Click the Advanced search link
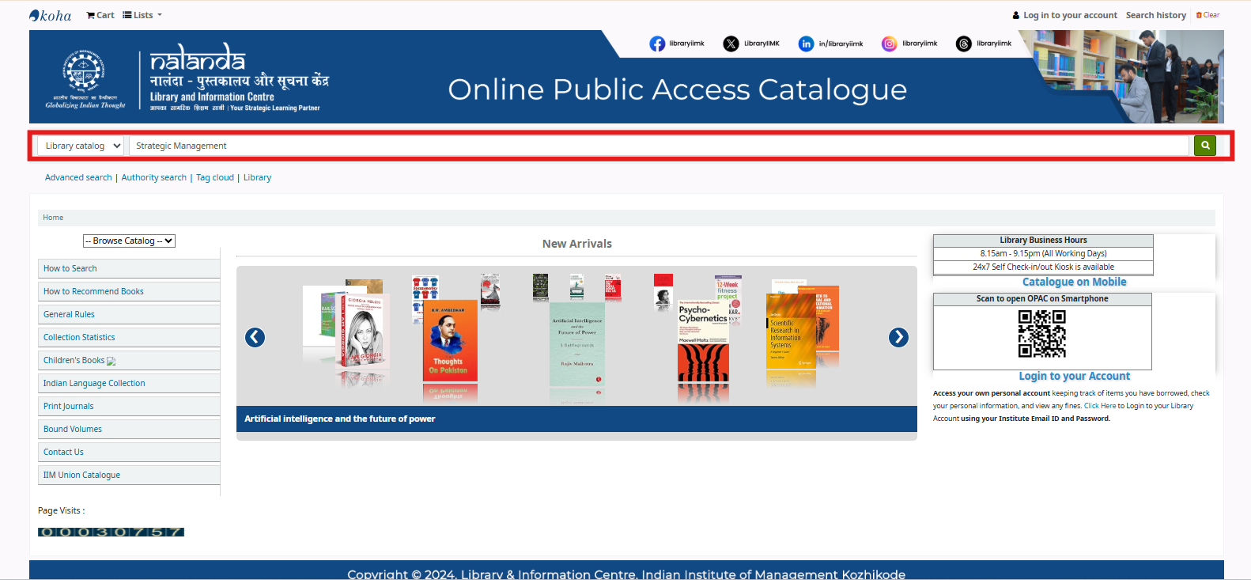The width and height of the screenshot is (1251, 580). pos(78,177)
